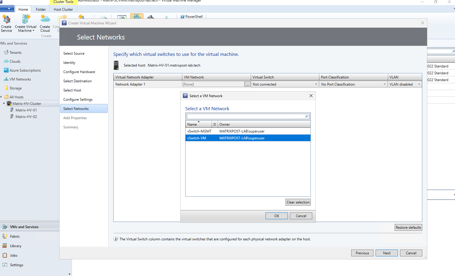The image size is (455, 276).
Task: Click the Restore defaults button
Action: coord(408,228)
